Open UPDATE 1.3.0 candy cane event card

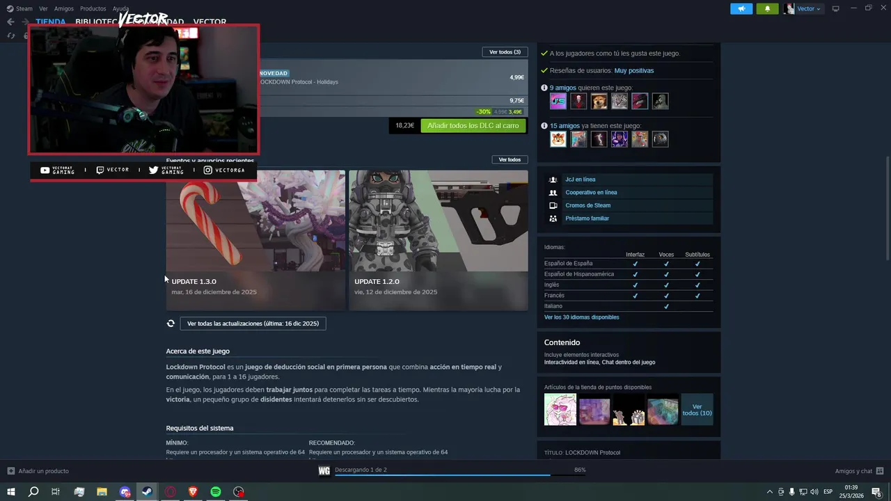tap(255, 240)
